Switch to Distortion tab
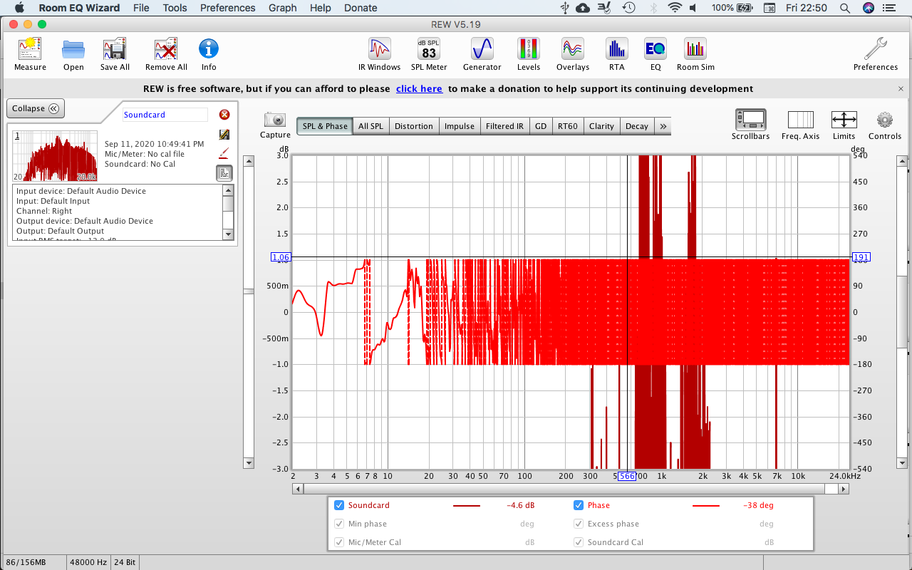 (x=413, y=126)
